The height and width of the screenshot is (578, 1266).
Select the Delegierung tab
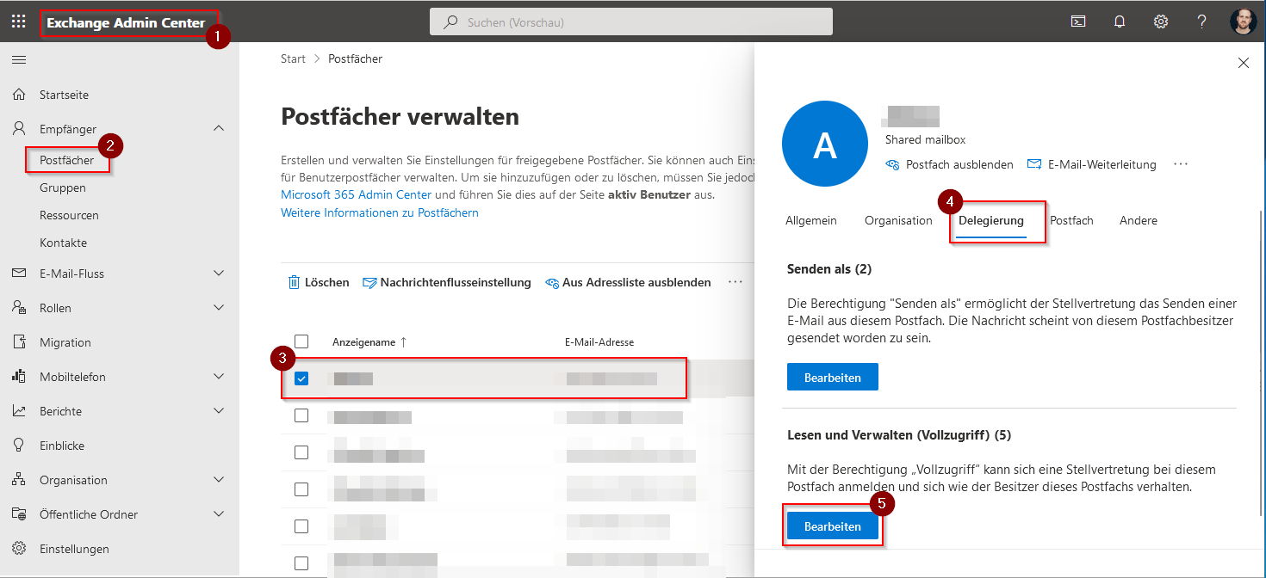pos(991,221)
